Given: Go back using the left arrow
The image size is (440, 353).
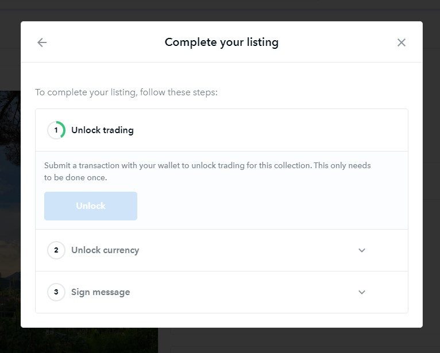Looking at the screenshot, I should coord(42,42).
